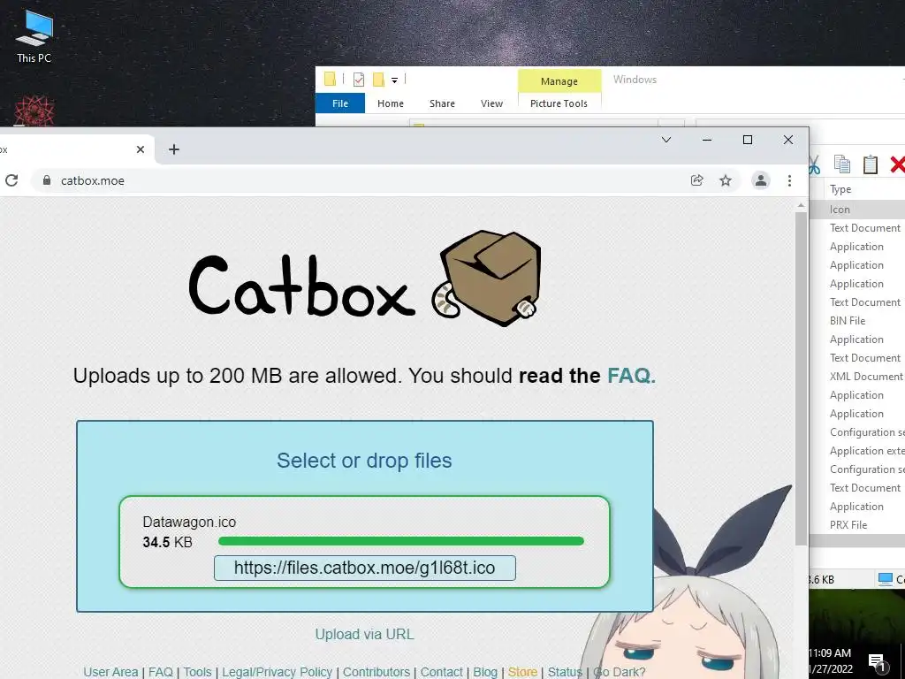Click the Cut scissors icon in Explorer
The width and height of the screenshot is (905, 679).
click(x=814, y=164)
